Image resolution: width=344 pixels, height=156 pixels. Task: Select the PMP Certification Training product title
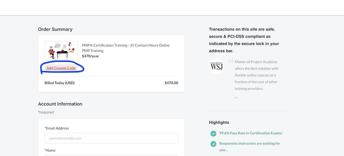(x=126, y=48)
